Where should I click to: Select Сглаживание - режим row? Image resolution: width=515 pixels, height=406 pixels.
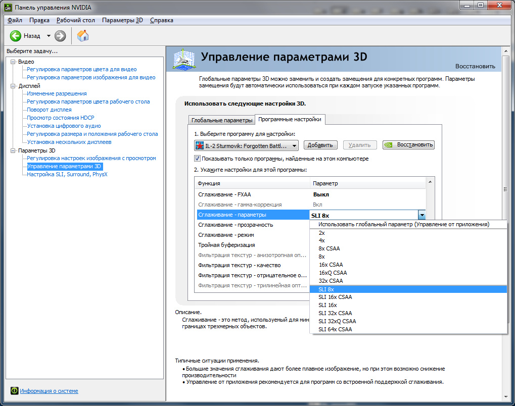coord(253,235)
